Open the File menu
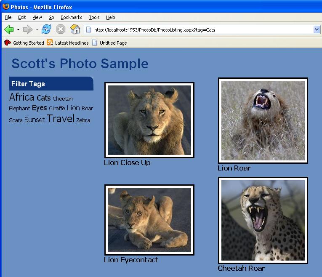 point(8,17)
